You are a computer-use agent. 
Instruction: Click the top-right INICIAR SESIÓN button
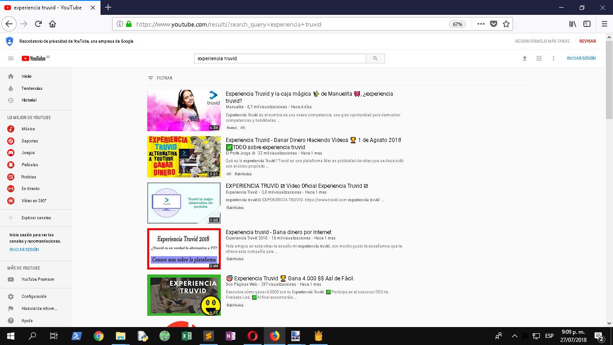[x=581, y=58]
